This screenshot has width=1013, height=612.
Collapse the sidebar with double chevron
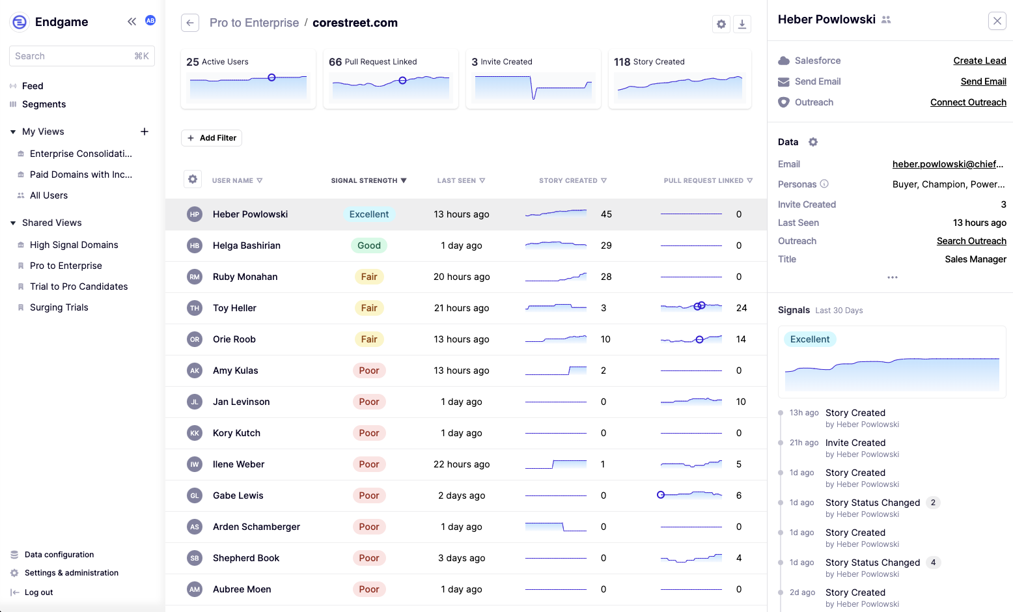(132, 21)
